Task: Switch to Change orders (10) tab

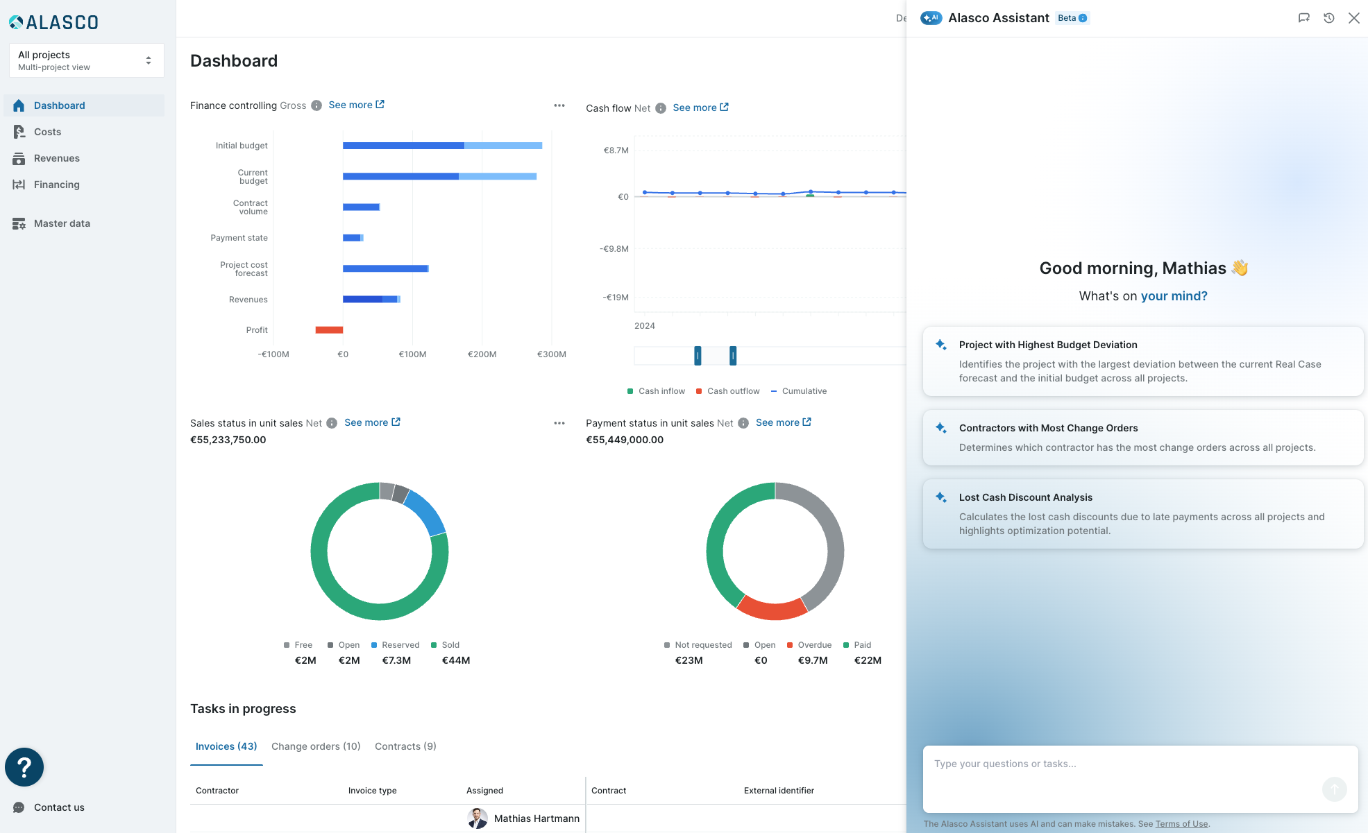Action: click(x=316, y=746)
